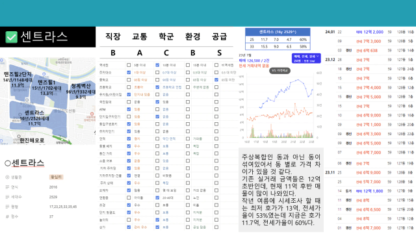
Task: Click the 17,23,25,33,35,45 평형 value
Action: click(x=63, y=207)
